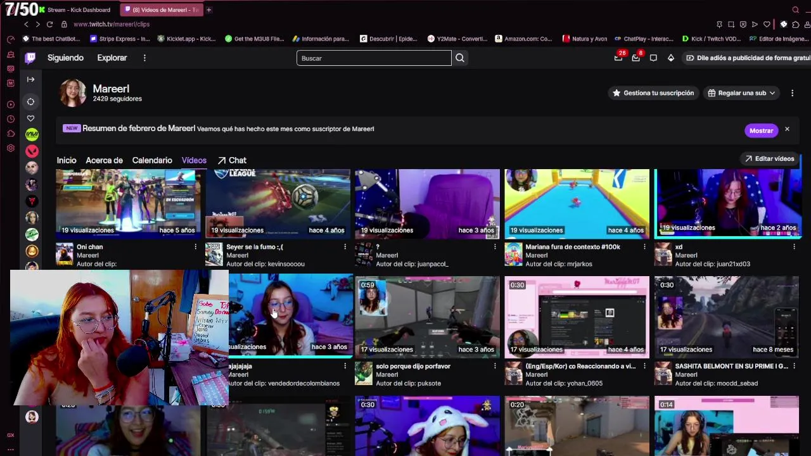The image size is (811, 456).
Task: Switch to the Acerca de tab
Action: point(104,160)
